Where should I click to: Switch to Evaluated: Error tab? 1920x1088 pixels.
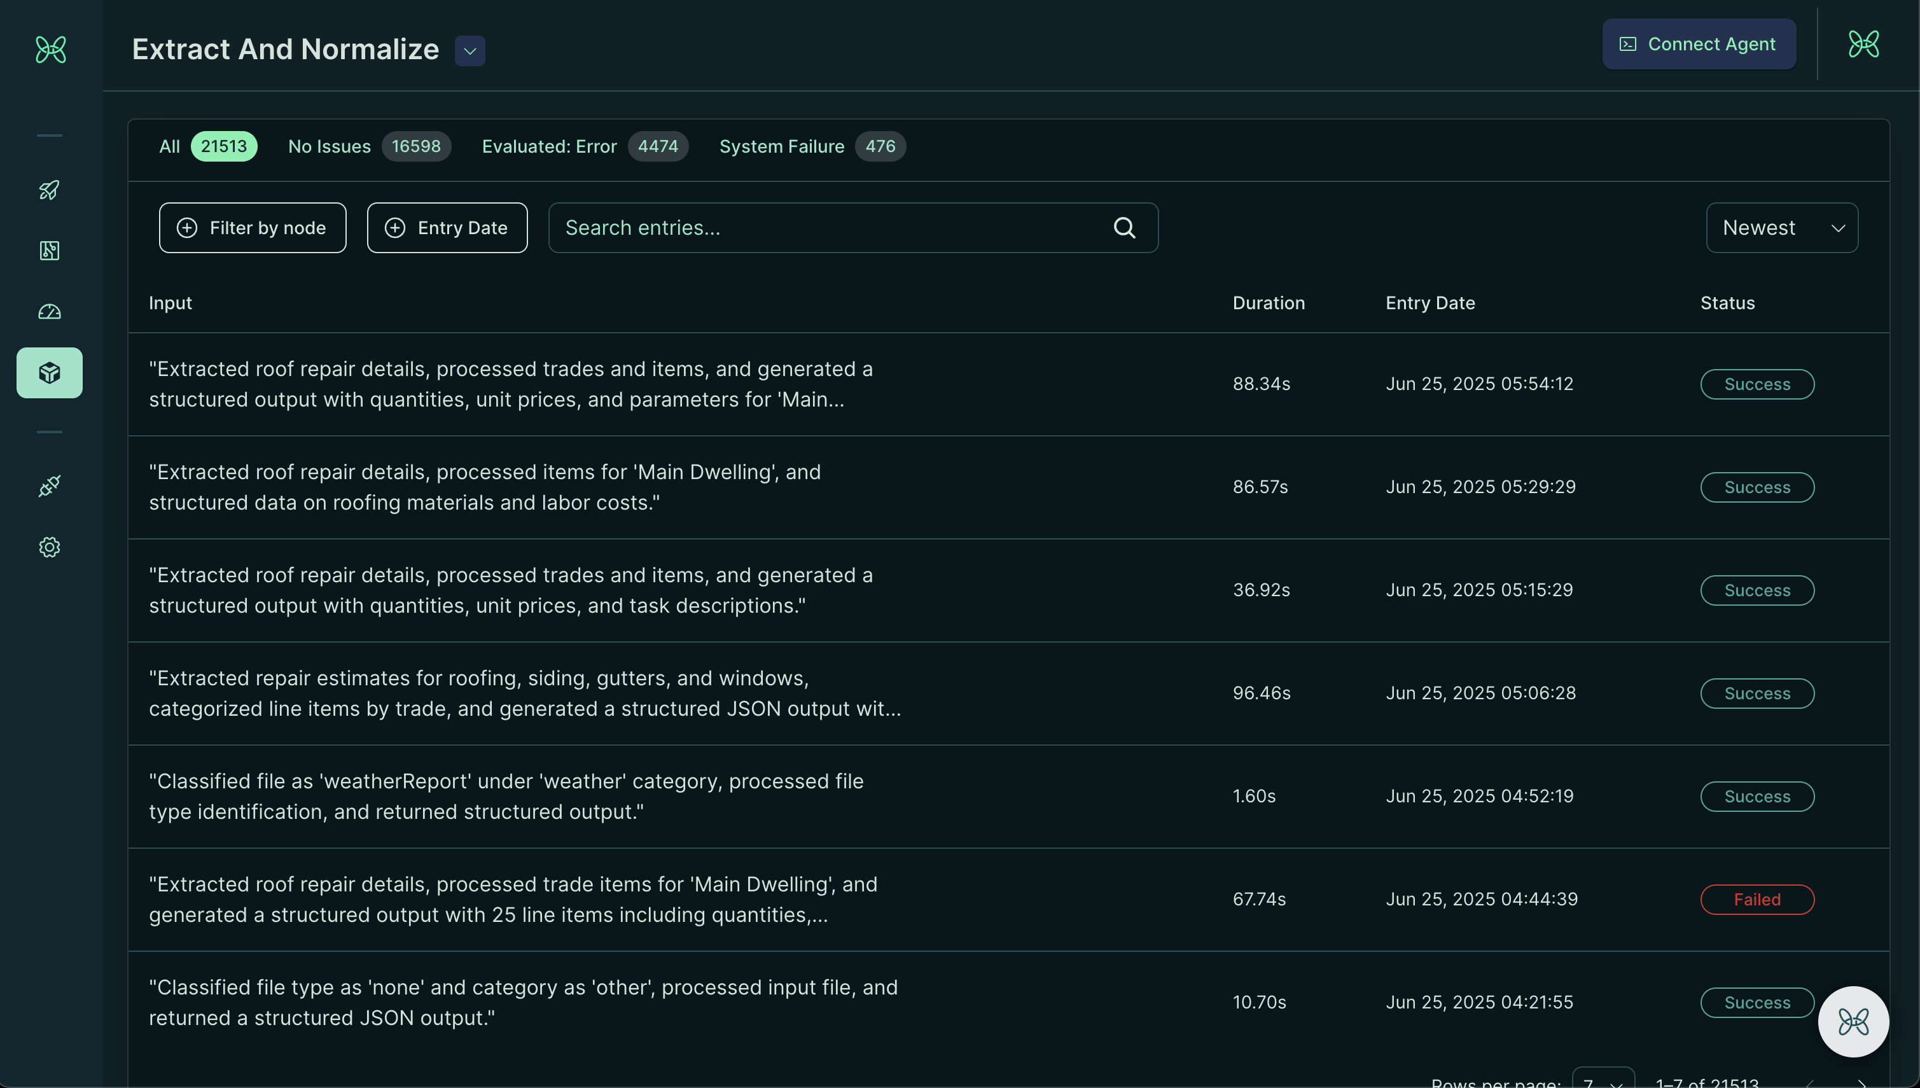(585, 146)
